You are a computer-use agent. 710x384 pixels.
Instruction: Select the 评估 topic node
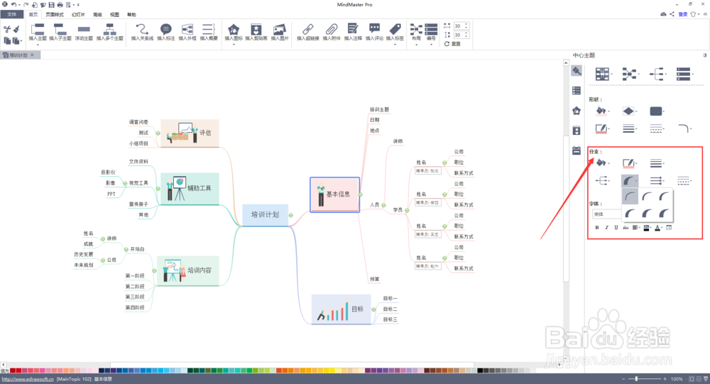click(x=190, y=133)
